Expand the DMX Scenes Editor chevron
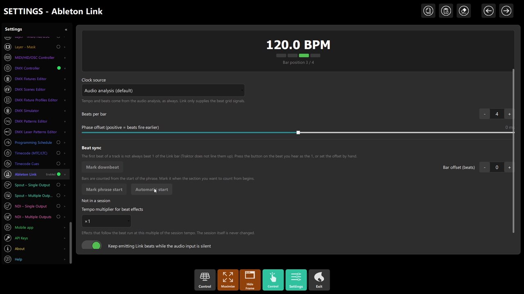The image size is (524, 294). pyautogui.click(x=65, y=89)
